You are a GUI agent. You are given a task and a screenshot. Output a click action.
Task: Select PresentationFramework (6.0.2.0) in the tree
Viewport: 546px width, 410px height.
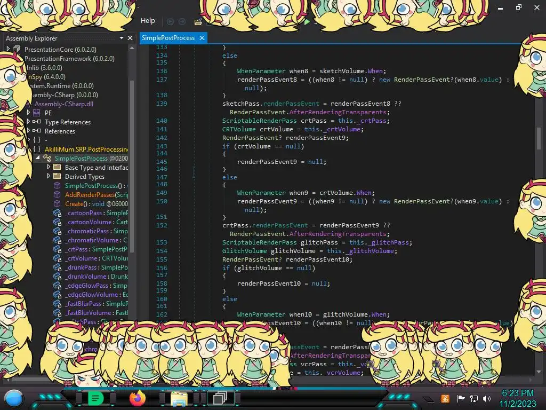point(69,59)
